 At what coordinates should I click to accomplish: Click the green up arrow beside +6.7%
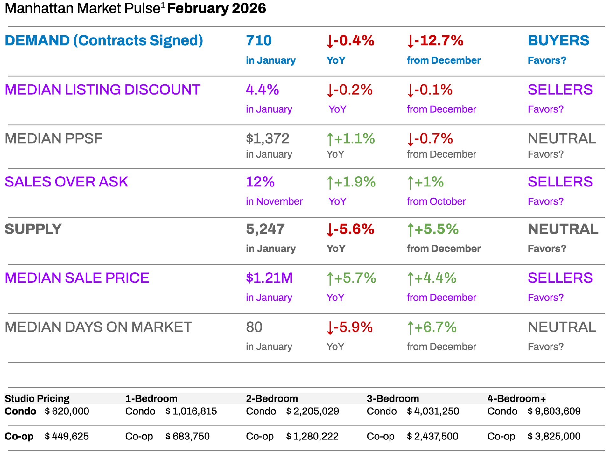(410, 328)
